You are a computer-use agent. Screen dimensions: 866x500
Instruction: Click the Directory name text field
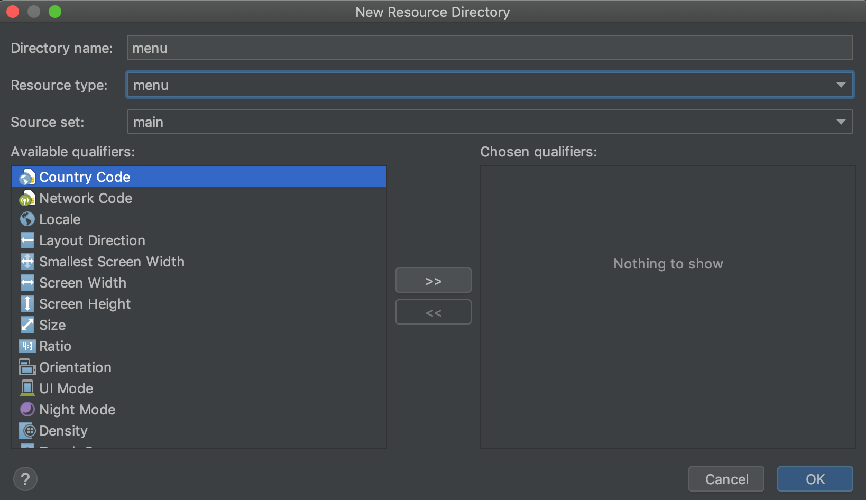click(489, 48)
